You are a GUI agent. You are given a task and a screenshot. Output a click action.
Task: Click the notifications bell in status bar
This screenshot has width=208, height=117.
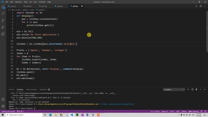[205, 111]
